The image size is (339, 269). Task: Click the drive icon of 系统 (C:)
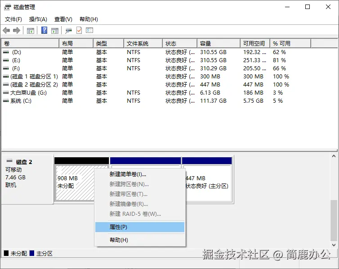(6, 101)
